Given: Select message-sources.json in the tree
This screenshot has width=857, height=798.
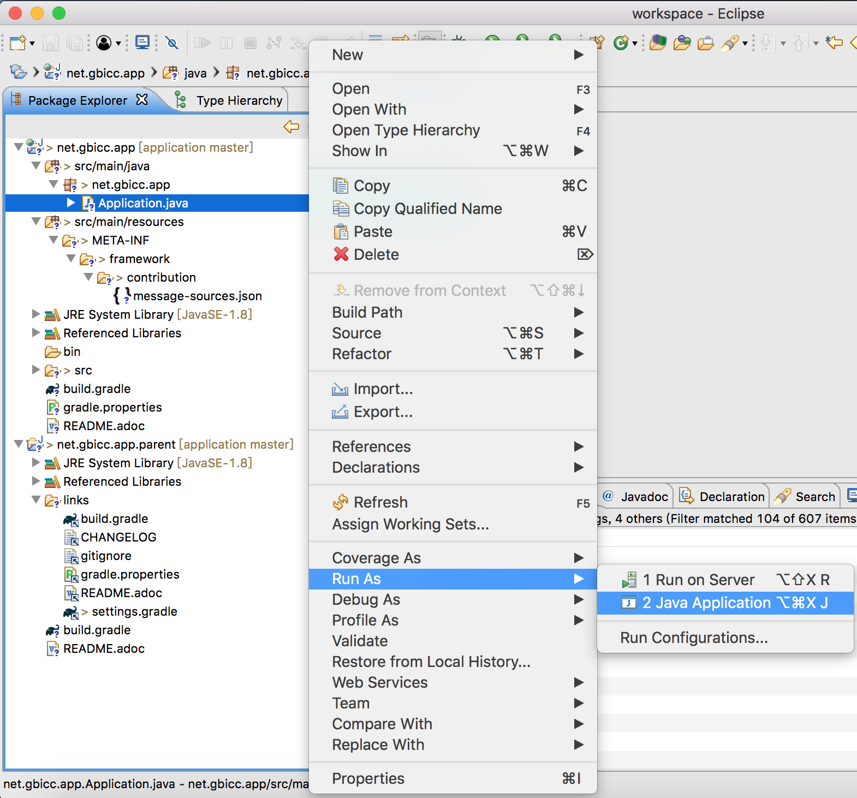Looking at the screenshot, I should [197, 296].
